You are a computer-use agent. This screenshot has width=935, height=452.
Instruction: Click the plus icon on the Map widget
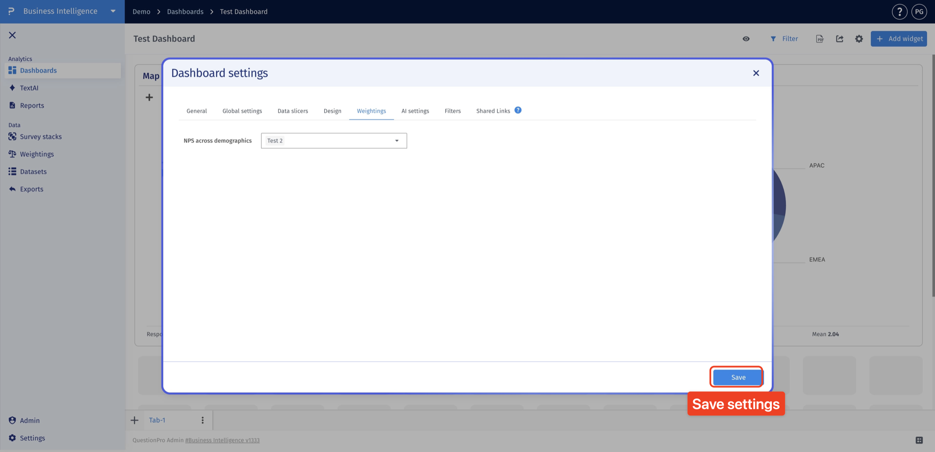(149, 98)
